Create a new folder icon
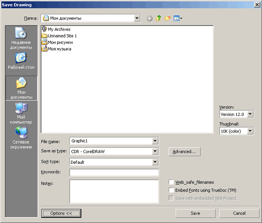 point(167,18)
